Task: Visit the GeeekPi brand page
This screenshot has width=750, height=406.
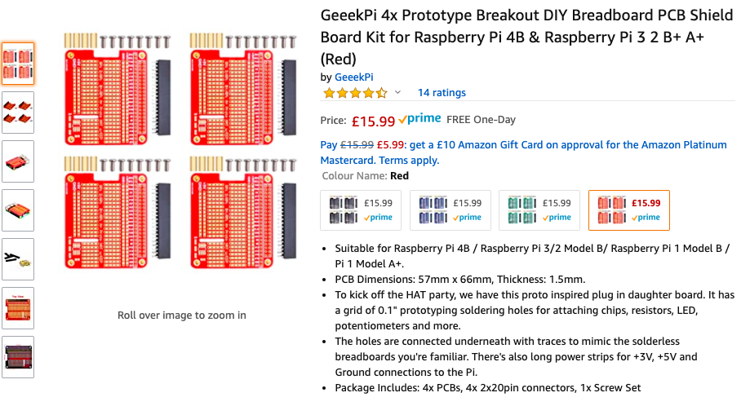Action: coord(353,77)
